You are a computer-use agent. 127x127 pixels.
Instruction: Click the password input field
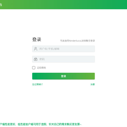pos(64,59)
